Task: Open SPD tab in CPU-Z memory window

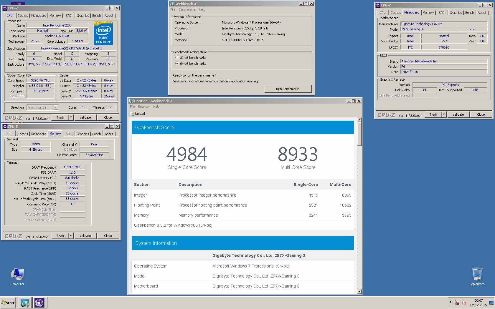Action: [69, 134]
